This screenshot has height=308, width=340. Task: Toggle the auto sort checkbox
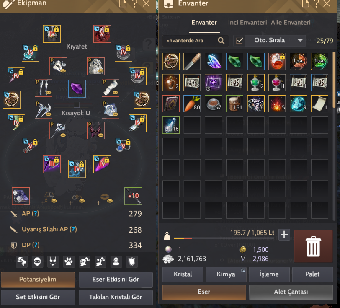240,41
